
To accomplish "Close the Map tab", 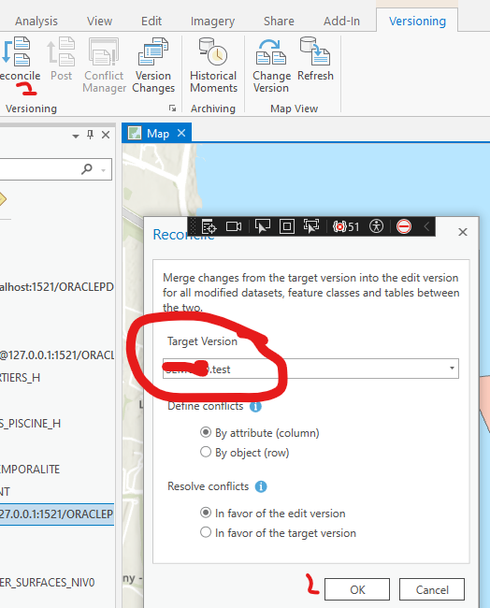I will click(181, 133).
